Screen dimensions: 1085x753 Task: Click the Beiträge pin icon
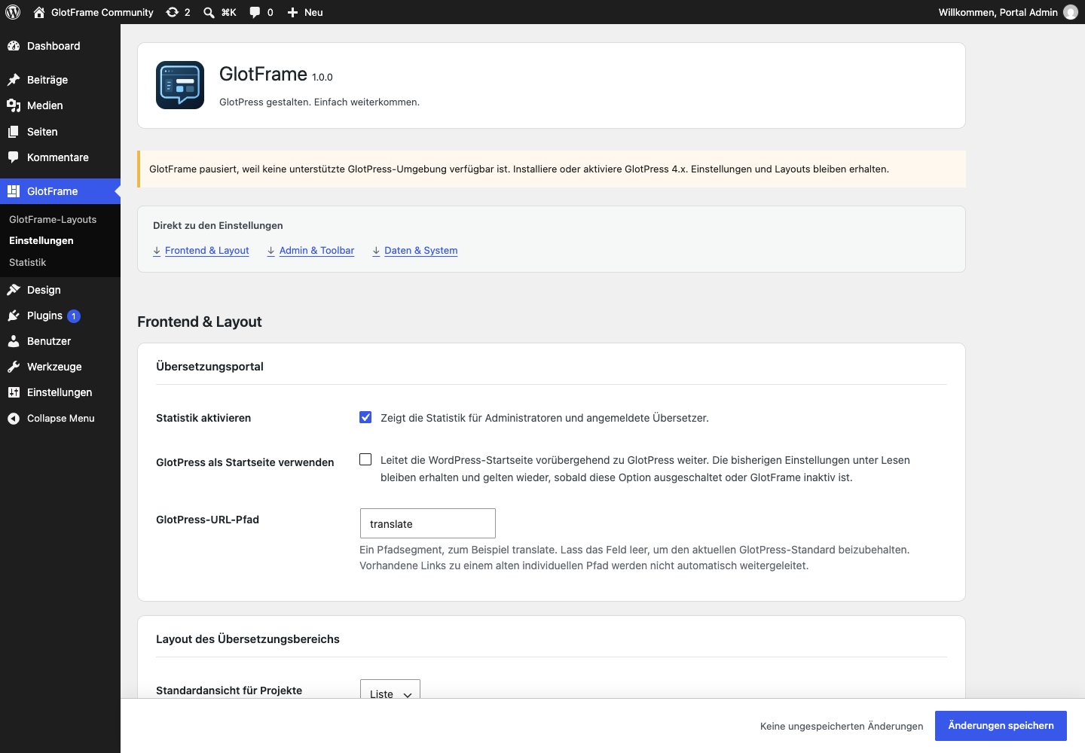[14, 80]
